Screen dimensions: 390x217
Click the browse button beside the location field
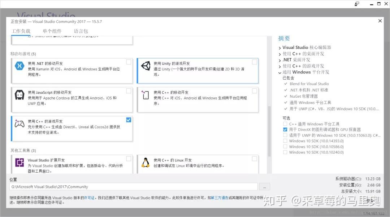(x=265, y=187)
